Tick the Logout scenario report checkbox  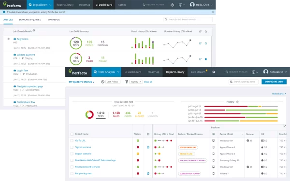pos(72,153)
